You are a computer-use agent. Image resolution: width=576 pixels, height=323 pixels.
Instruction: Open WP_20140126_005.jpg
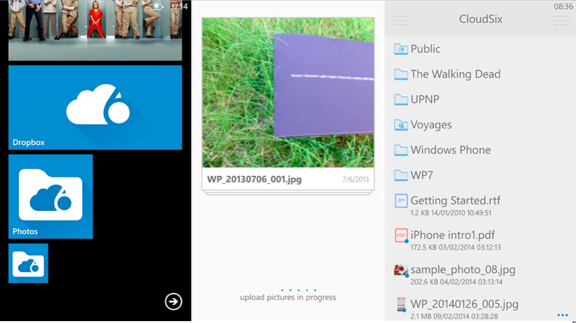(x=480, y=309)
